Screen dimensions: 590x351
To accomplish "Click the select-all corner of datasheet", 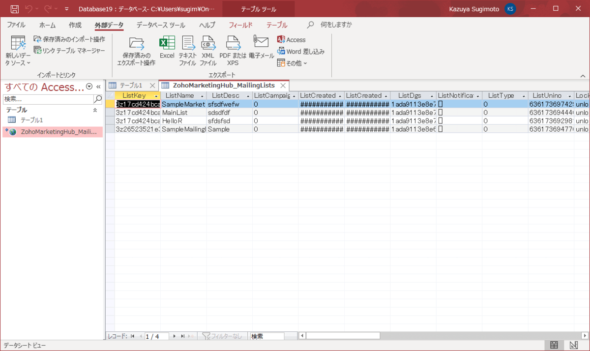I will tap(110, 95).
